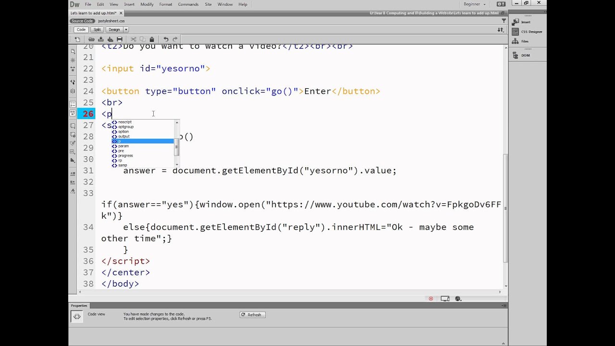This screenshot has height=346, width=615.
Task: Click the Refresh button in Properties
Action: coord(252,315)
